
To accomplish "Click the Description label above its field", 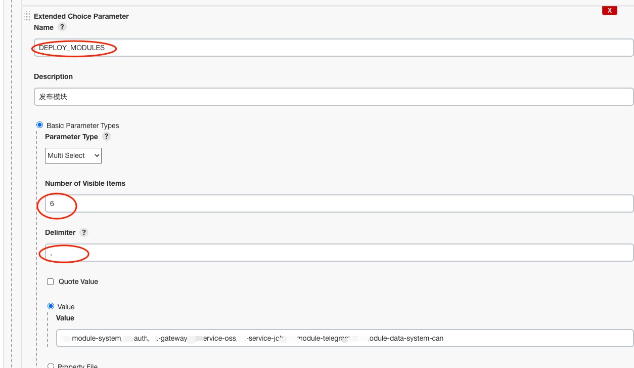I will 53,76.
